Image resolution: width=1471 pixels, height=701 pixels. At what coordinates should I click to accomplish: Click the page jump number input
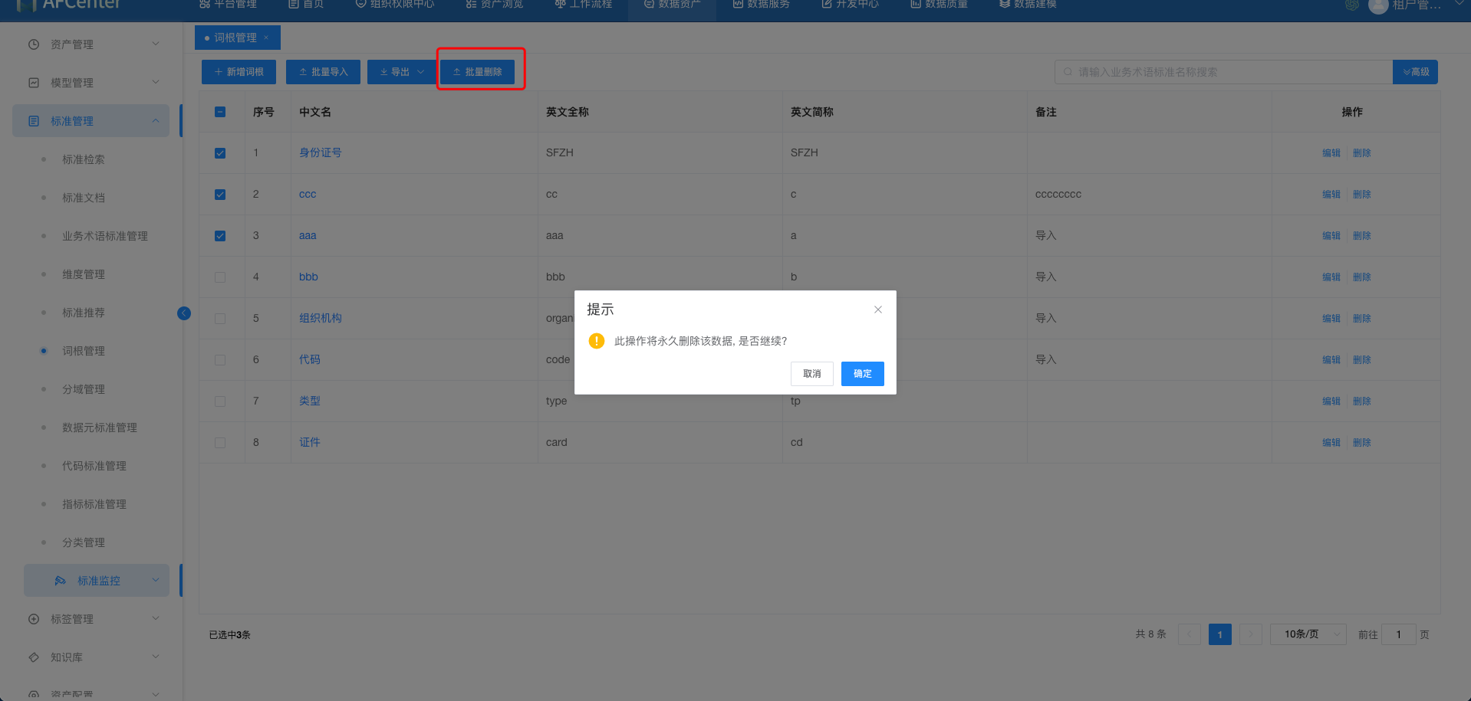click(1398, 634)
